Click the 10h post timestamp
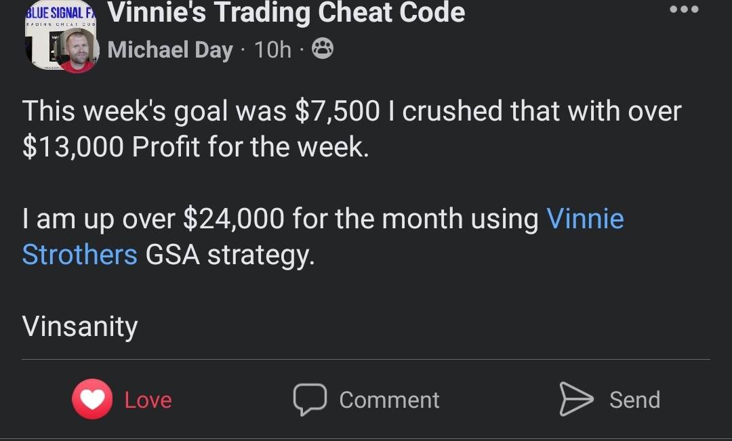732x441 pixels. coord(272,49)
